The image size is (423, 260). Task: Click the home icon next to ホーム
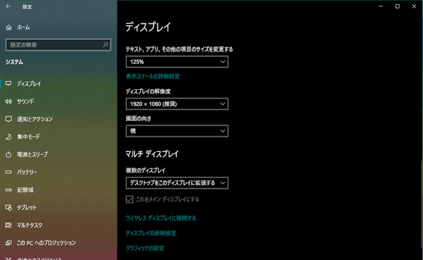click(x=9, y=27)
